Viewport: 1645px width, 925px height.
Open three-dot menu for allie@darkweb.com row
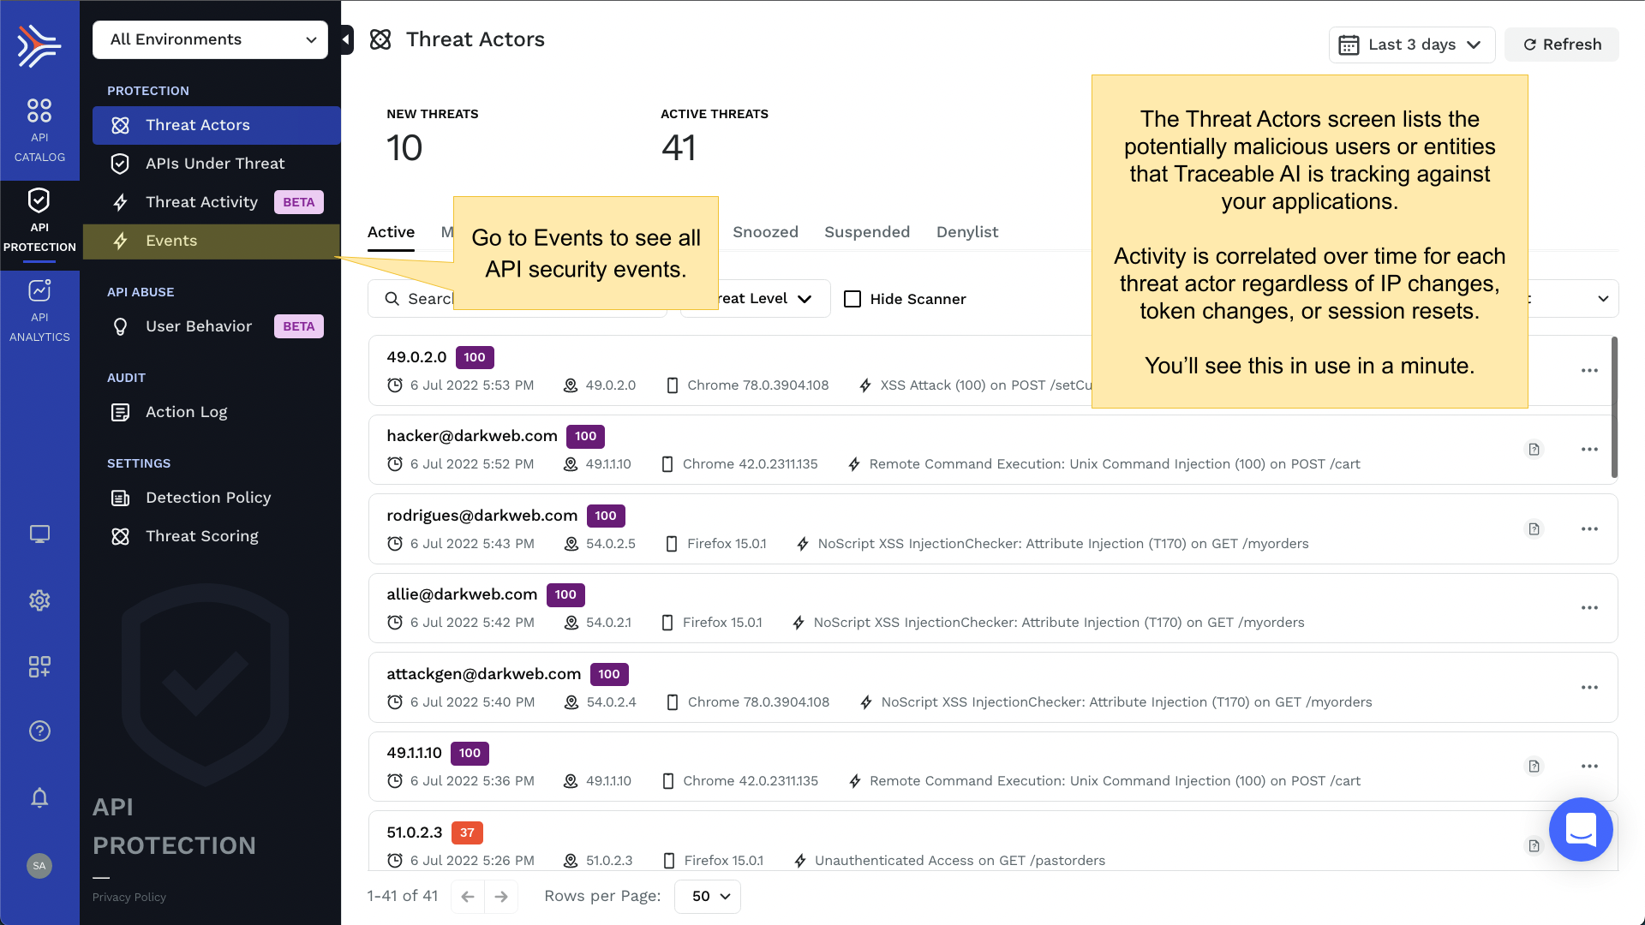1589,607
